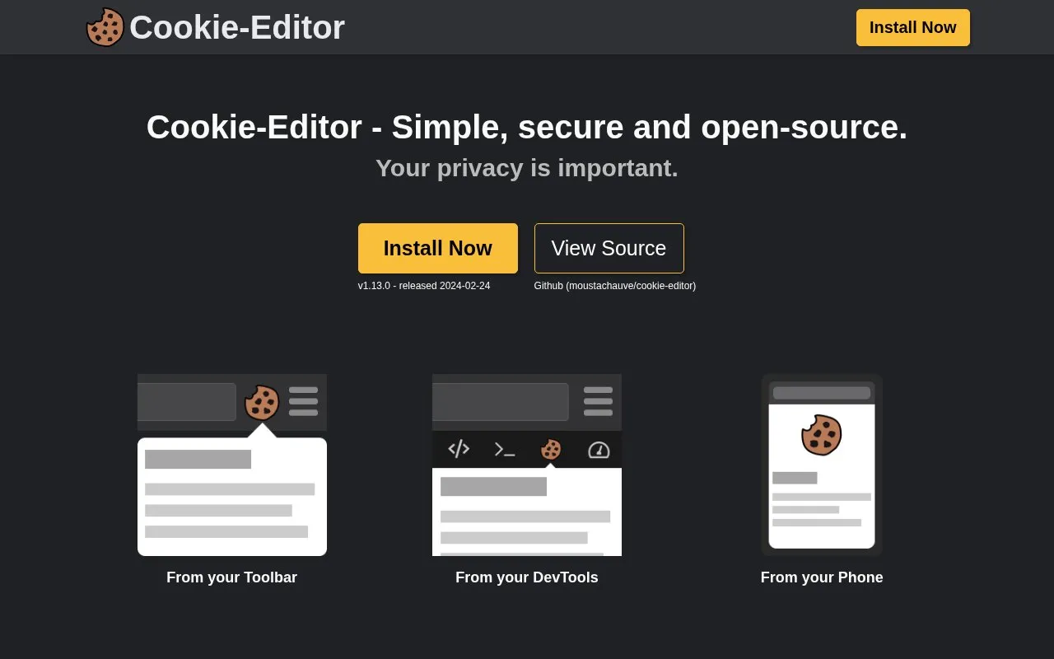Click the Cookie-Editor site title

(x=237, y=27)
